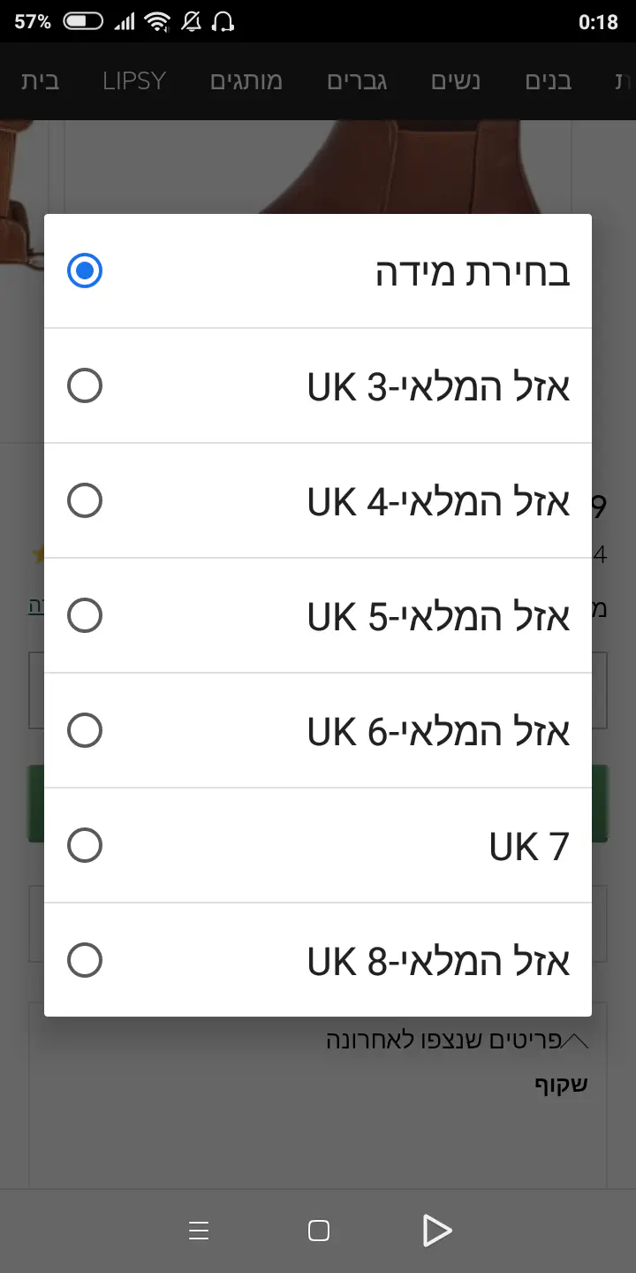Tap the Android back triangle icon
The height and width of the screenshot is (1273, 636).
point(437,1231)
